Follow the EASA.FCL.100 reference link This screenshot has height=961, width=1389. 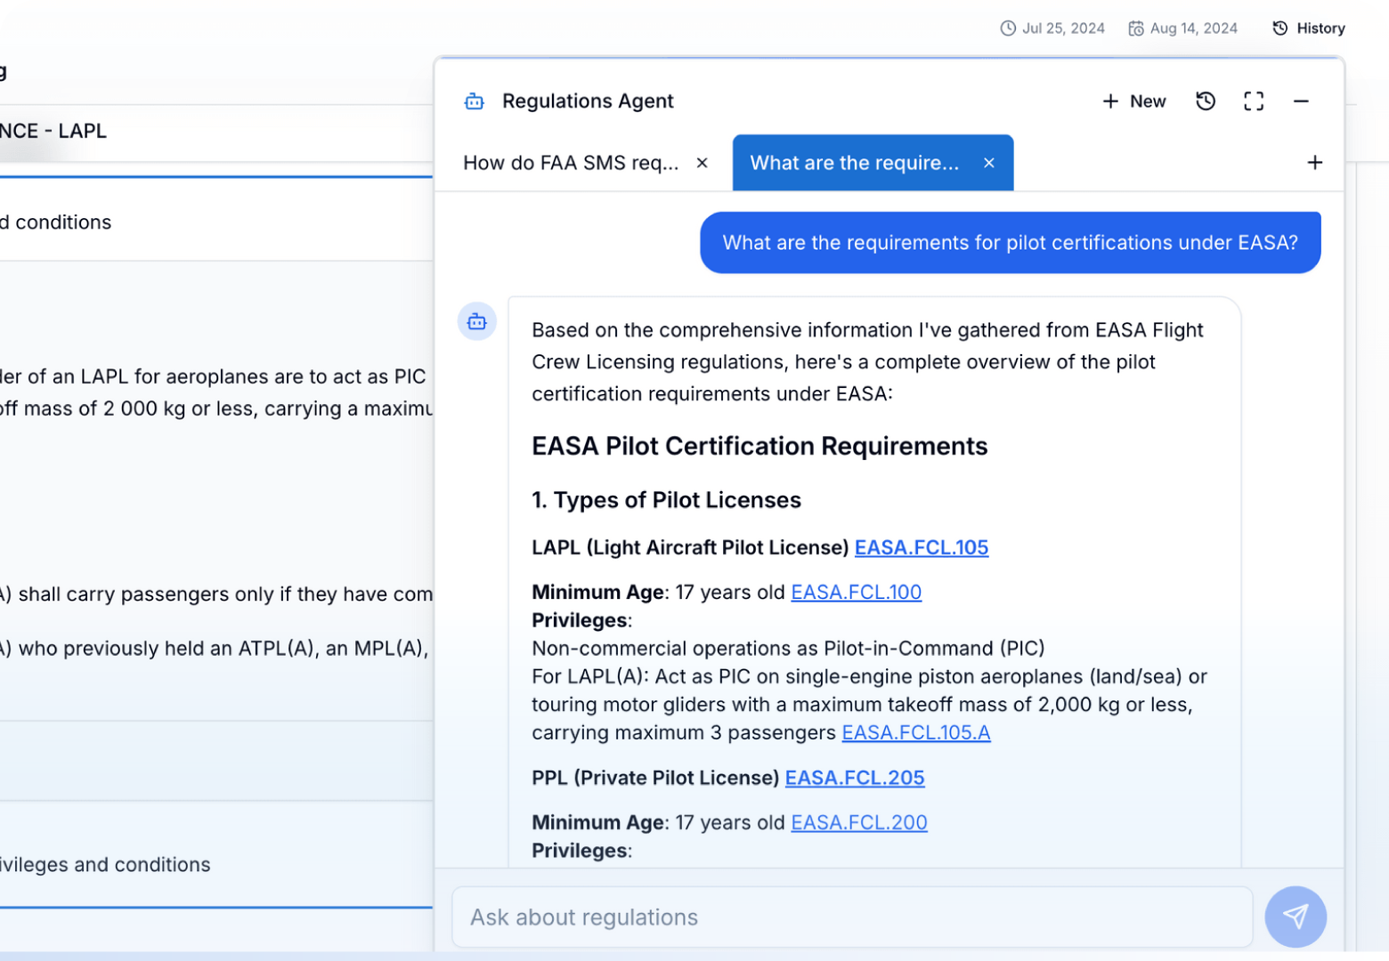[856, 592]
